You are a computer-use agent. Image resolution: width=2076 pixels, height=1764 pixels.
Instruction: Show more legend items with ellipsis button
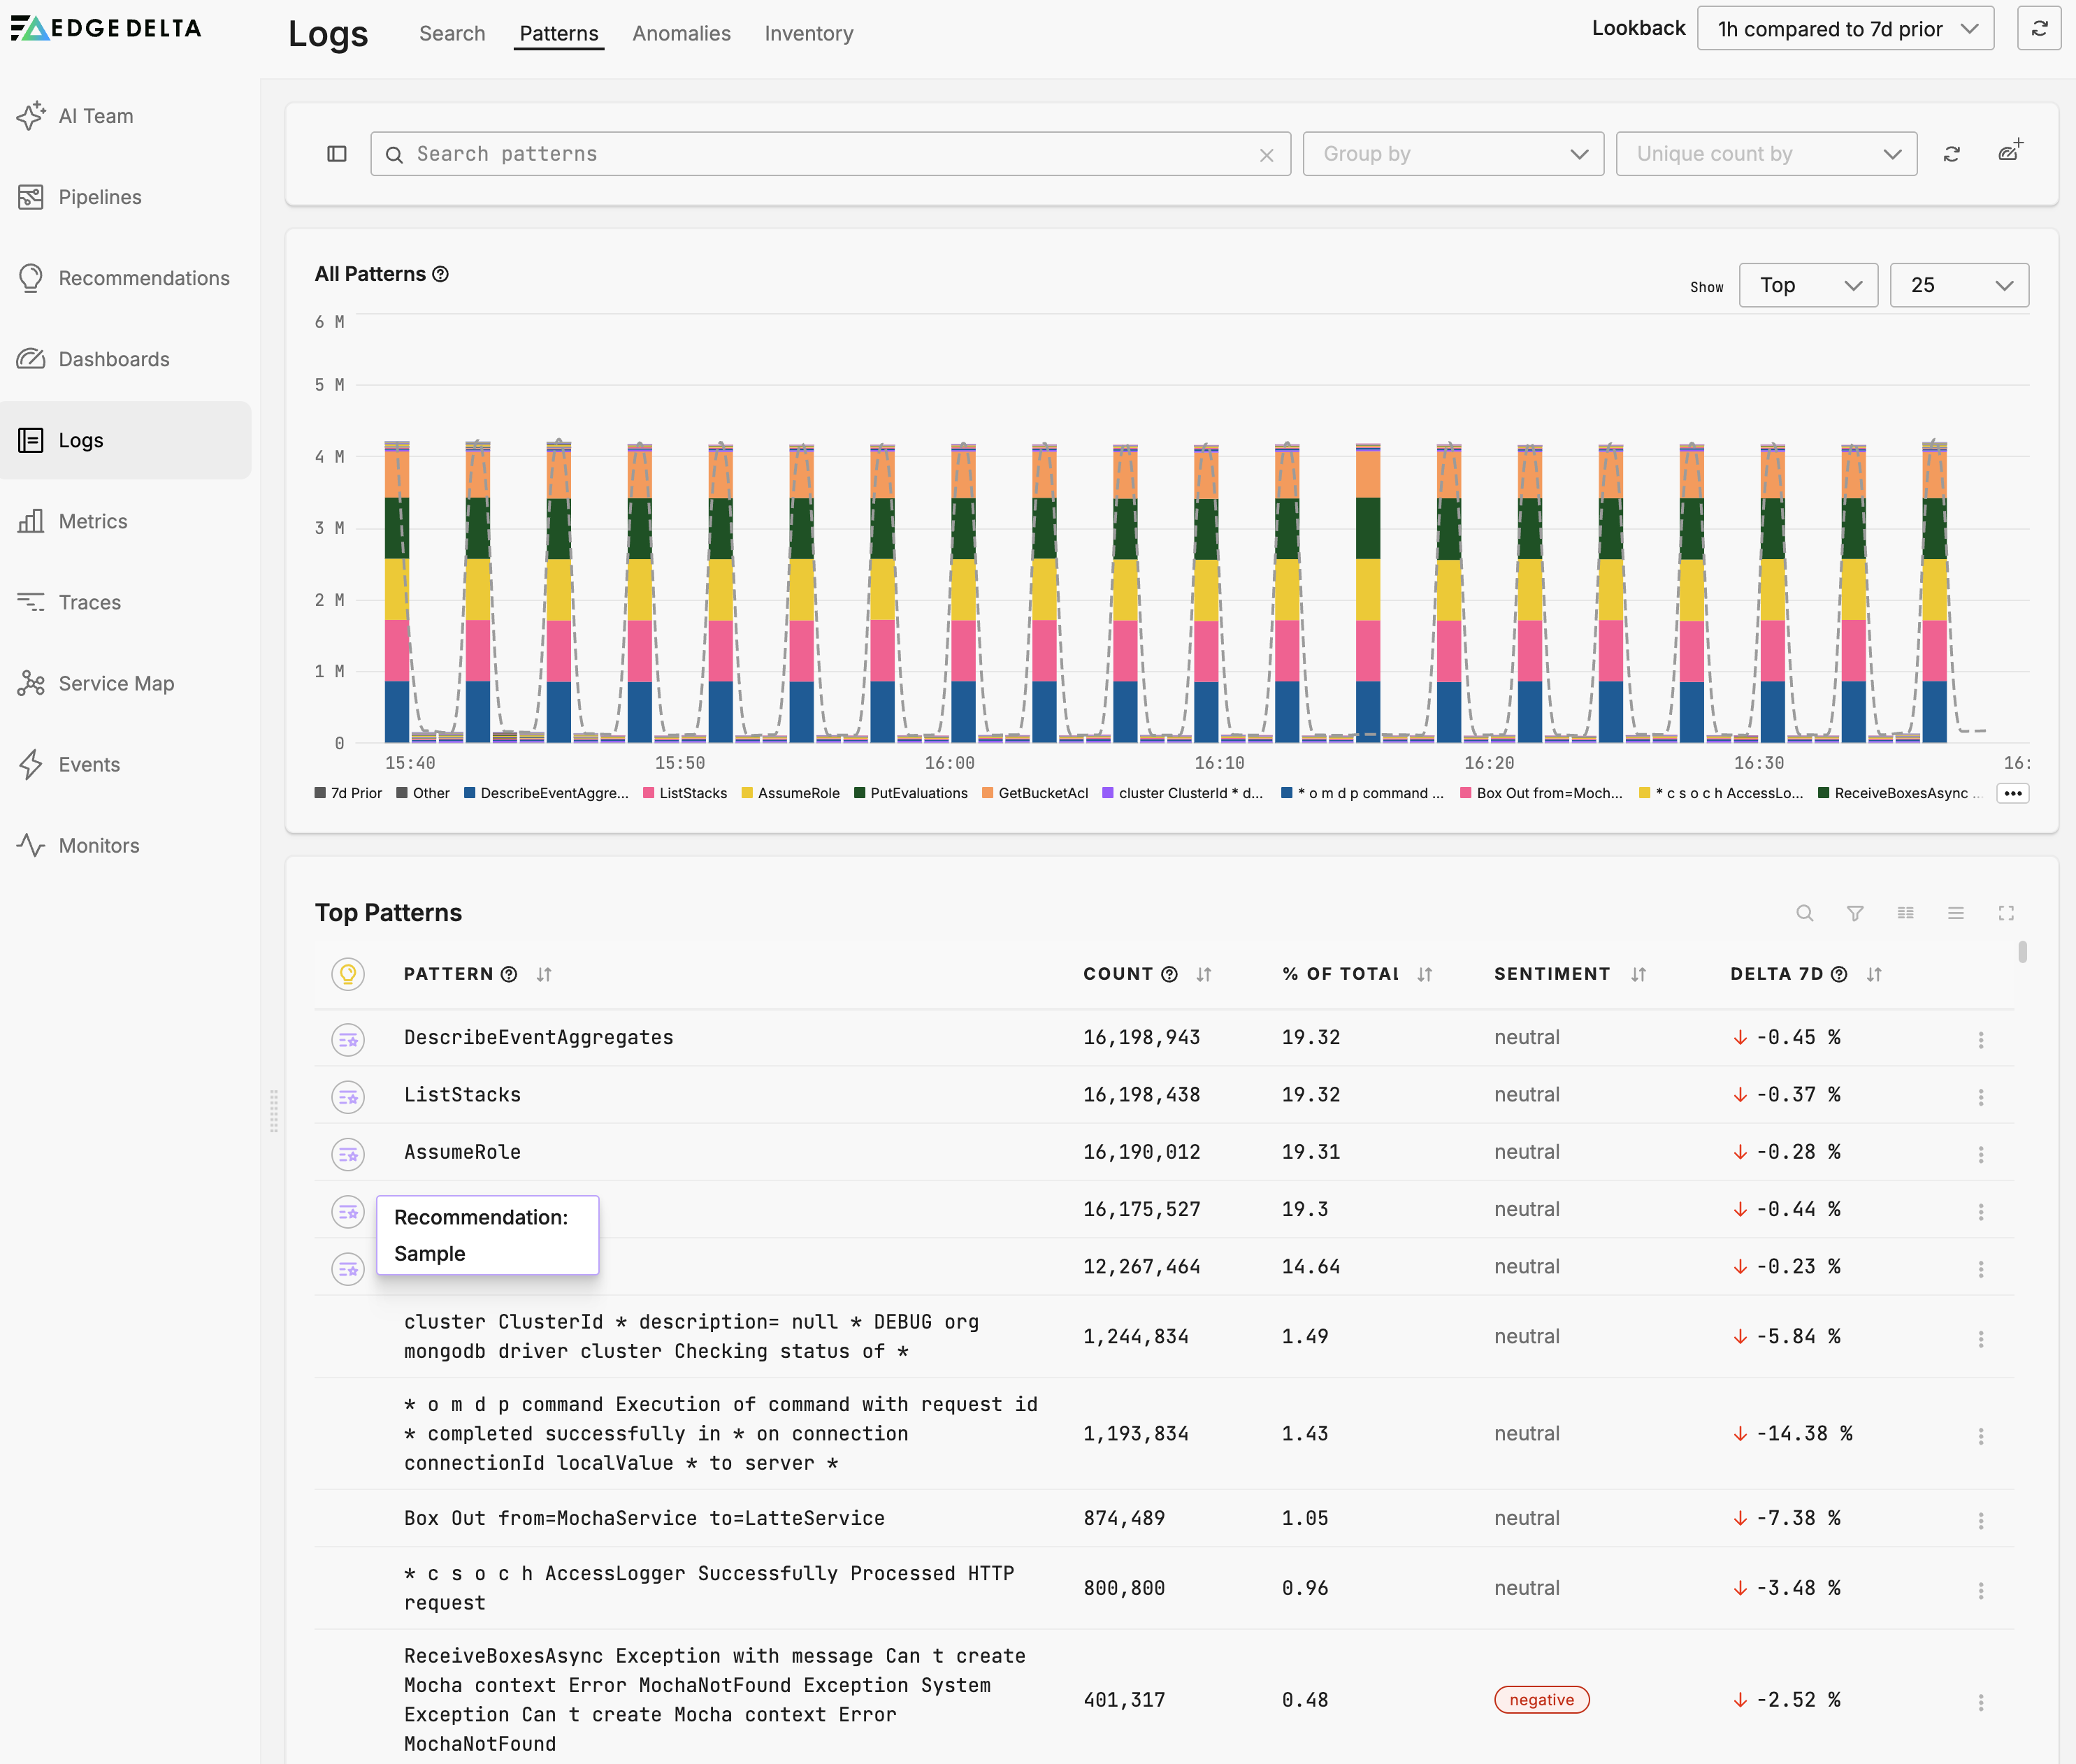coord(2012,793)
